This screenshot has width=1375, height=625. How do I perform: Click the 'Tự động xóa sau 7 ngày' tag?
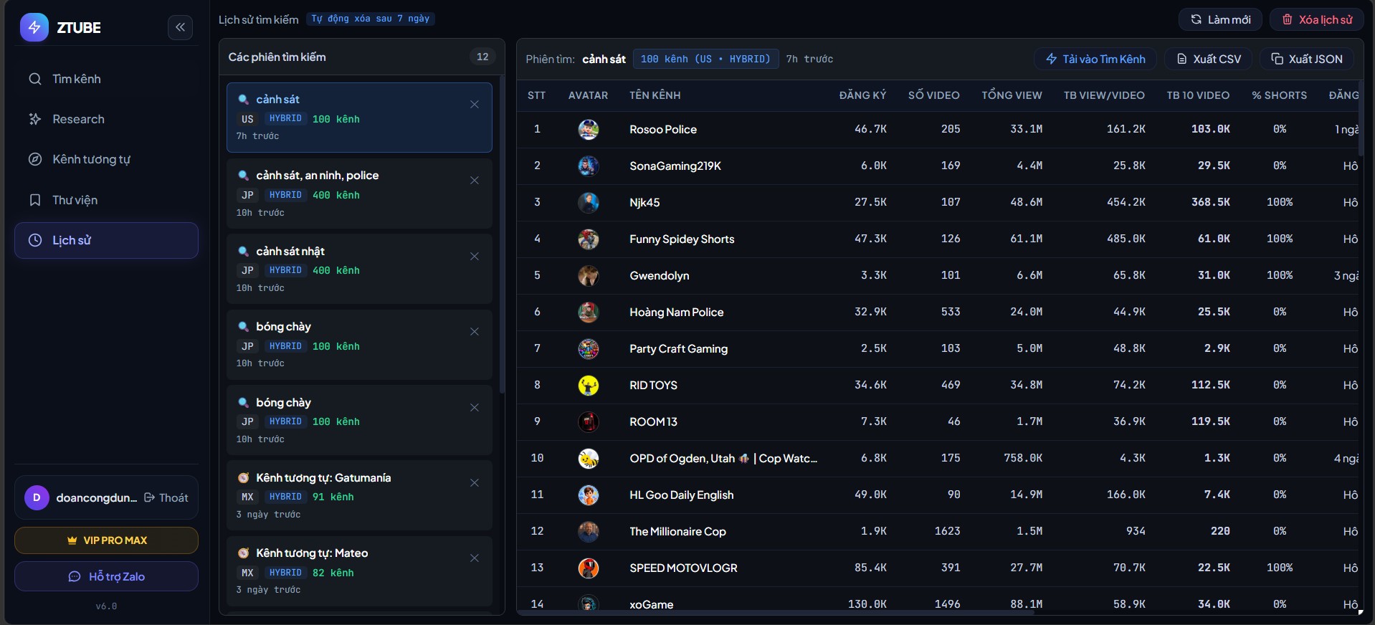point(371,19)
